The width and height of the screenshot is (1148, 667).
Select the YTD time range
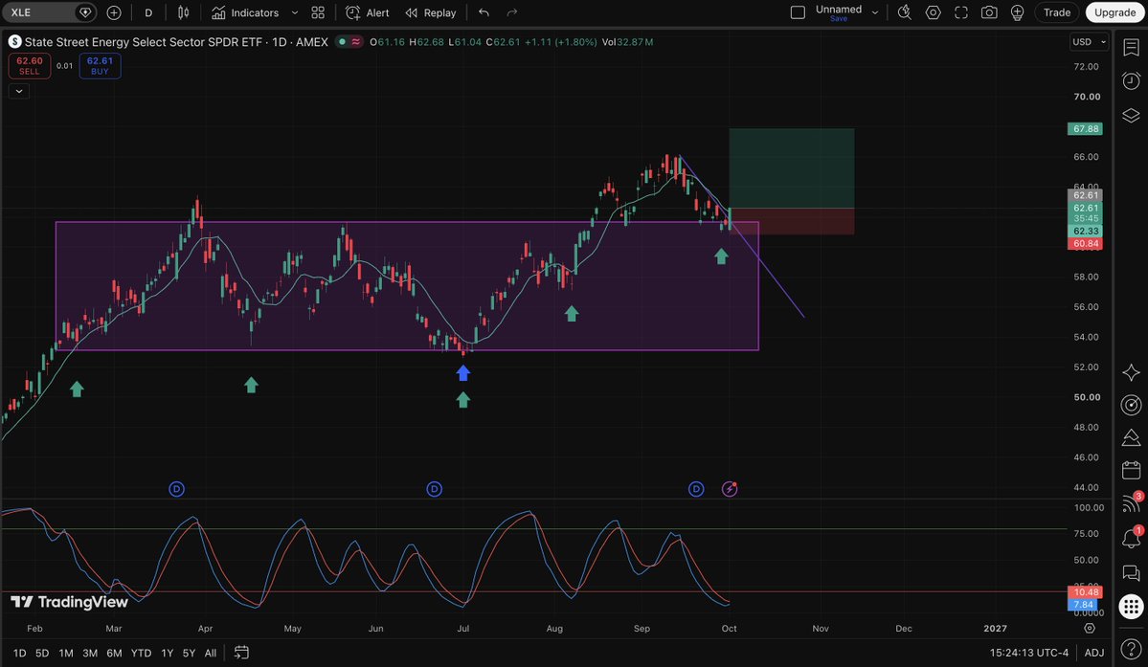[142, 653]
